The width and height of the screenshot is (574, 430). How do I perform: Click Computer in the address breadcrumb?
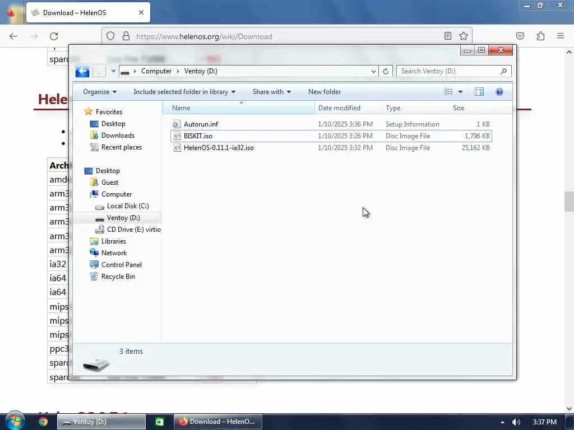156,71
